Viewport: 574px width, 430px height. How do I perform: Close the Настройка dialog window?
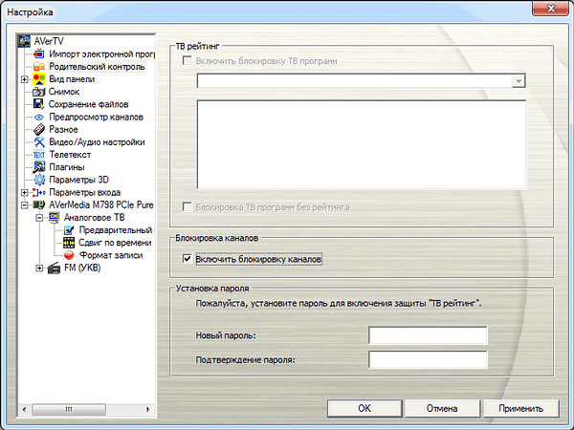550,9
